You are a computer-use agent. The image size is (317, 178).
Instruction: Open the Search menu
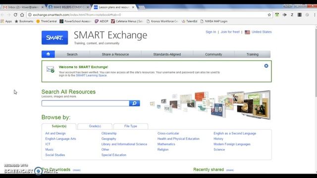(x=72, y=54)
